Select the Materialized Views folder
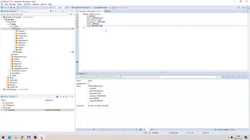 (20, 57)
